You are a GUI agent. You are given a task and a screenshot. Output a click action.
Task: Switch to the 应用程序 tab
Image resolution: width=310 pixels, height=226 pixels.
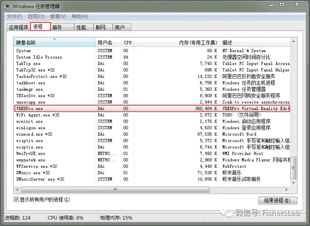click(x=19, y=27)
